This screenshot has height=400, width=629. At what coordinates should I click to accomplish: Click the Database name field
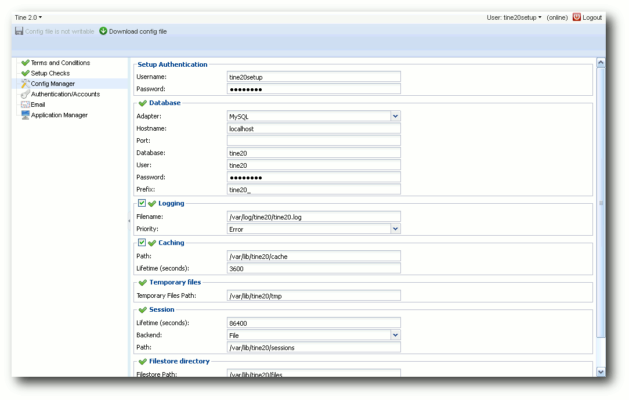[x=314, y=153]
